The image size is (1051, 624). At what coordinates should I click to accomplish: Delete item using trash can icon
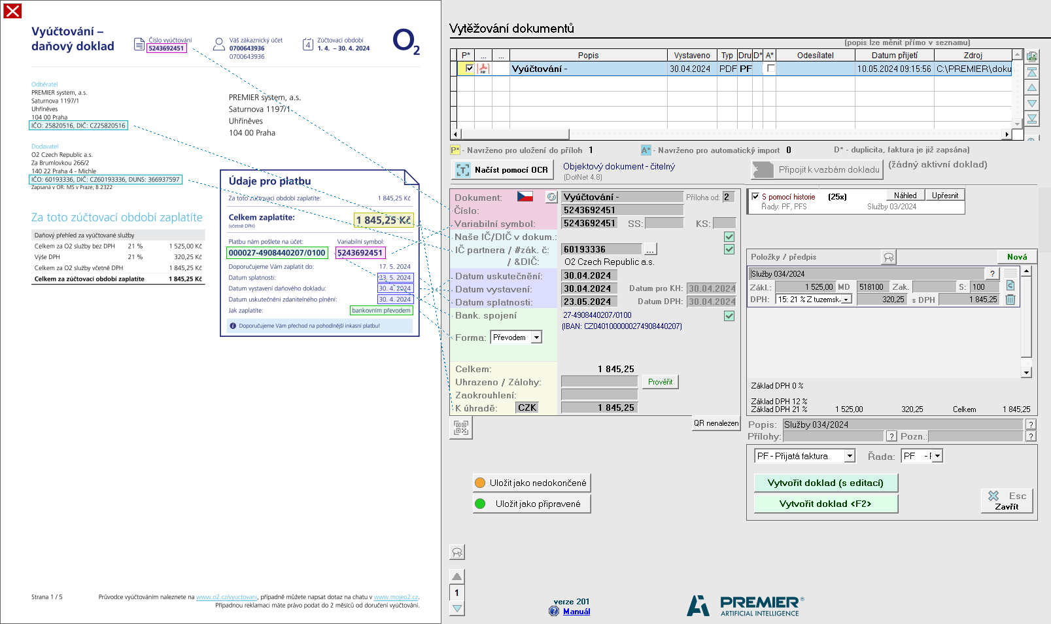click(1010, 300)
